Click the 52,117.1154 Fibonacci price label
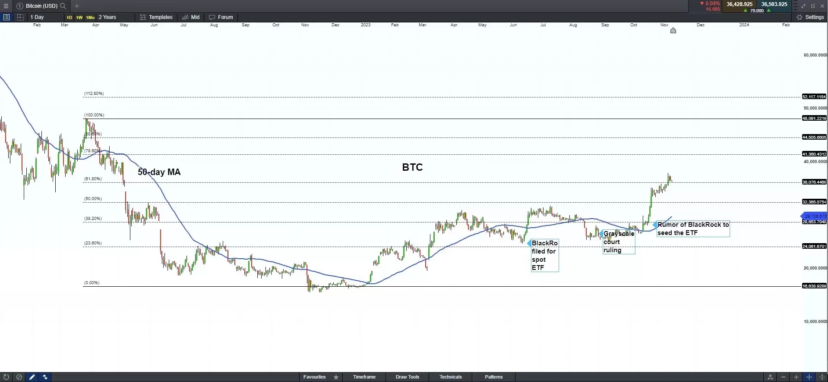 (x=814, y=97)
